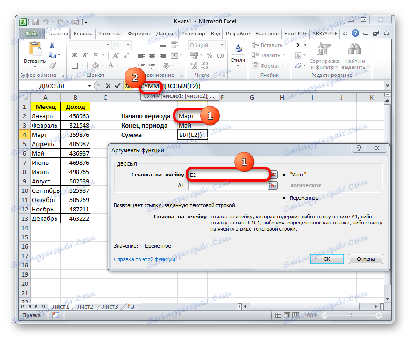Click the Cut scissors icon

coord(52,46)
